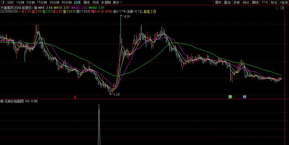Click the XG: 0.00 value
The image size is (289, 145).
[x=31, y=101]
